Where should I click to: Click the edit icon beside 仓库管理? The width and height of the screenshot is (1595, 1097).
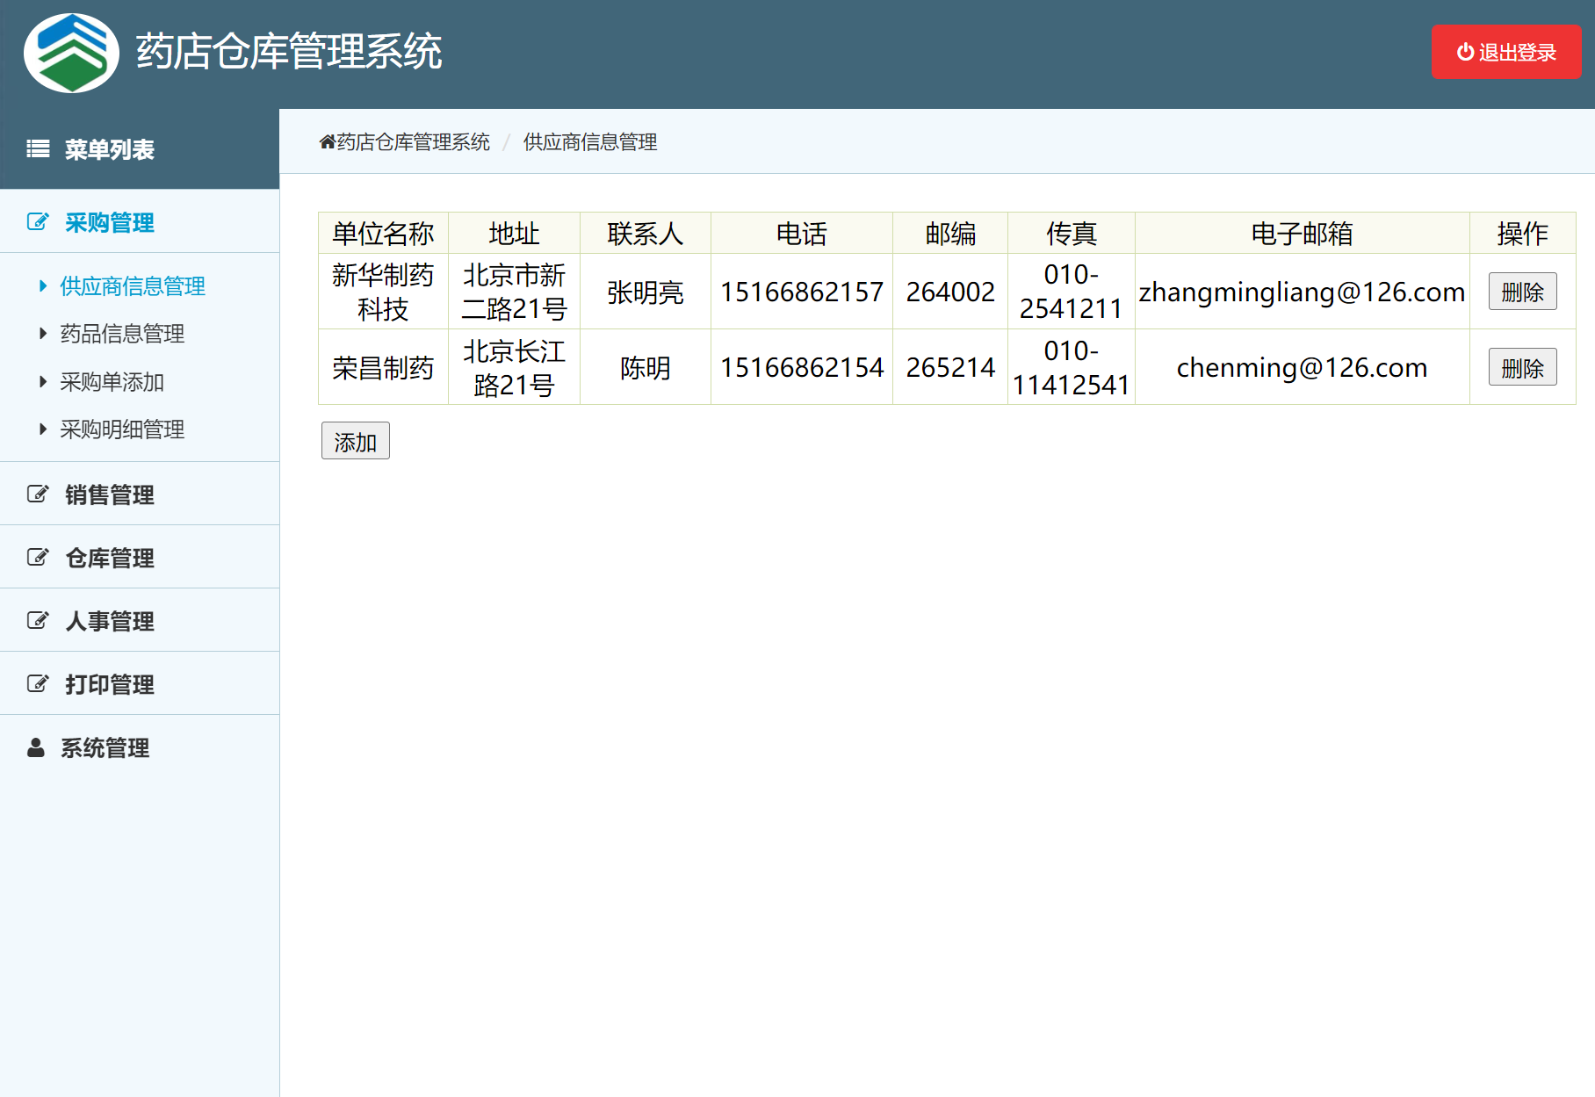pyautogui.click(x=38, y=558)
